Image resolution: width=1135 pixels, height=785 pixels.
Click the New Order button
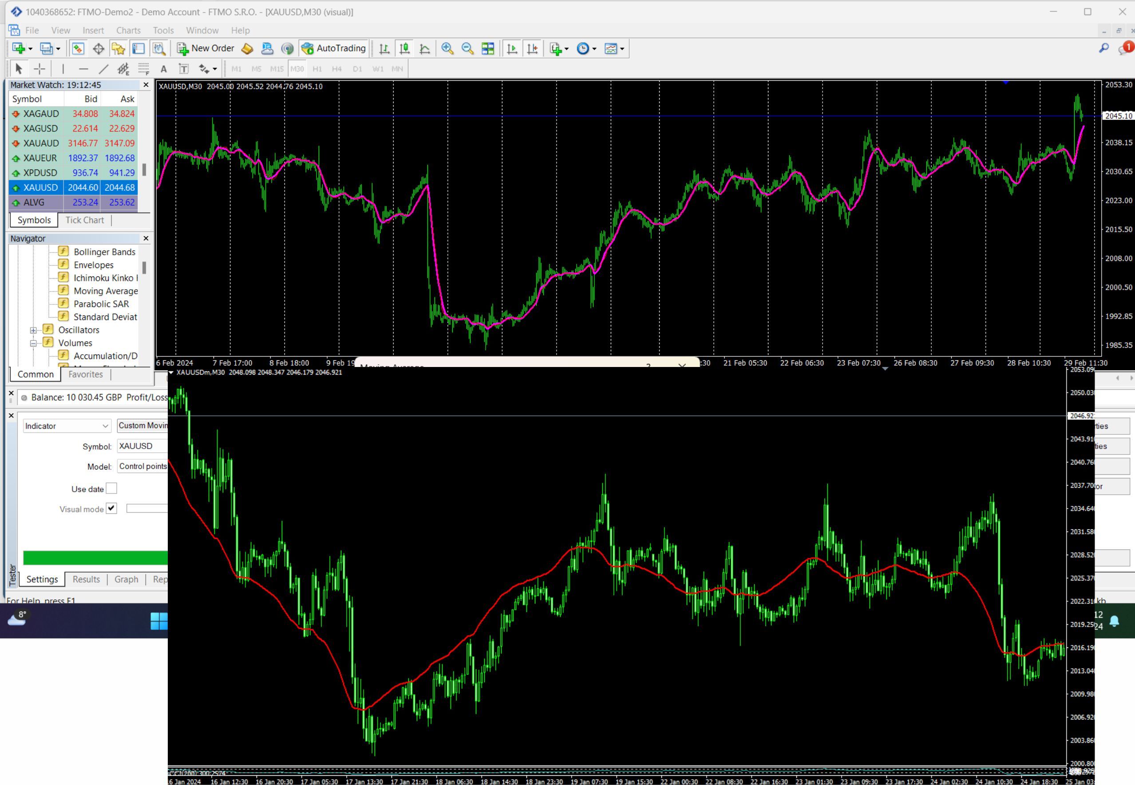tap(206, 48)
